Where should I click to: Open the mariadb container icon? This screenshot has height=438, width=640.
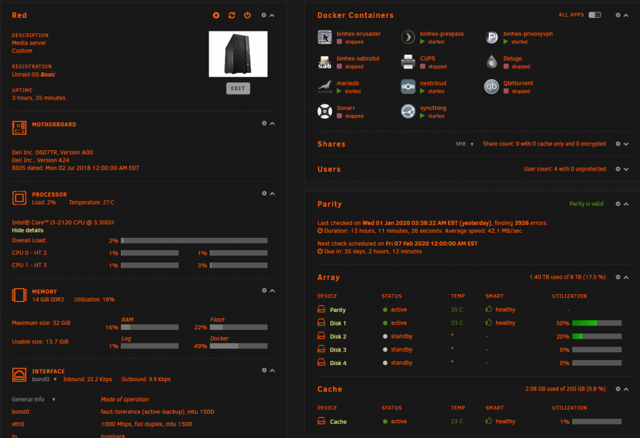325,87
